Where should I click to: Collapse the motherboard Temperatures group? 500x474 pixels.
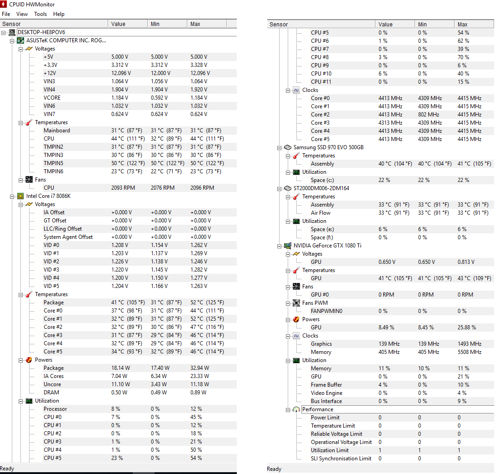[x=21, y=123]
